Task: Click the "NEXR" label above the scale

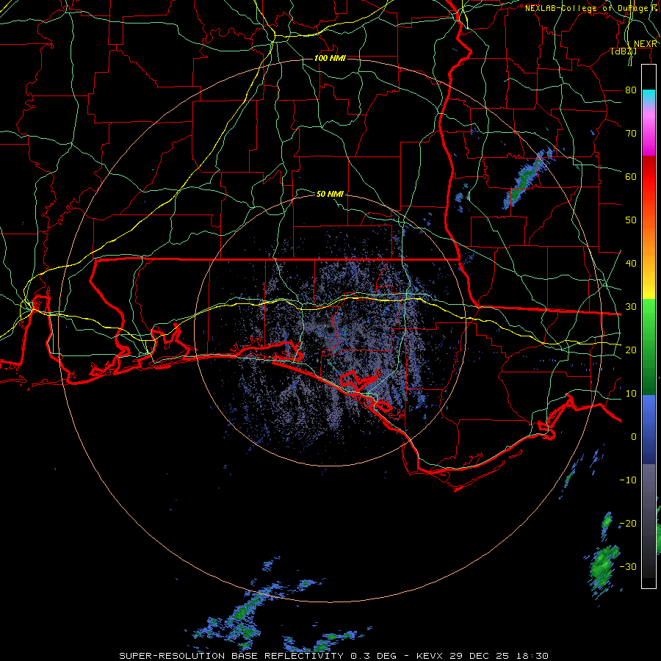Action: pyautogui.click(x=646, y=44)
